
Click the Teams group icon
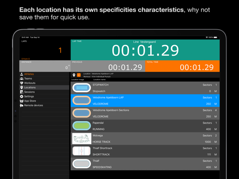[22, 79]
